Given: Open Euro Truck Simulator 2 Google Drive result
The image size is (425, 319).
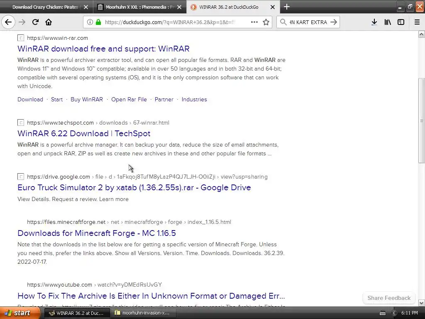Looking at the screenshot, I should tap(134, 188).
